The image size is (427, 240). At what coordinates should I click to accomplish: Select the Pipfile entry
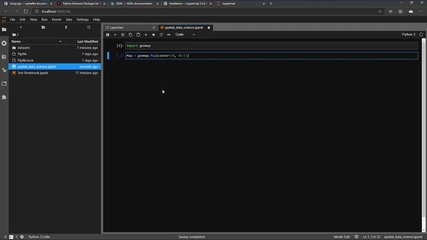55,54
